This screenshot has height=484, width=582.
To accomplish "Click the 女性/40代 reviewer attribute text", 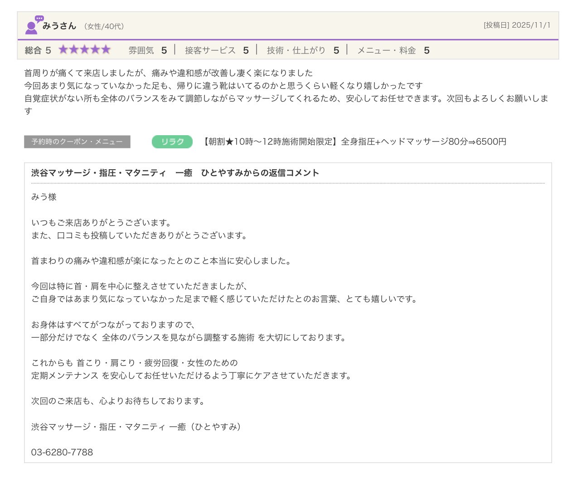I will (x=104, y=26).
